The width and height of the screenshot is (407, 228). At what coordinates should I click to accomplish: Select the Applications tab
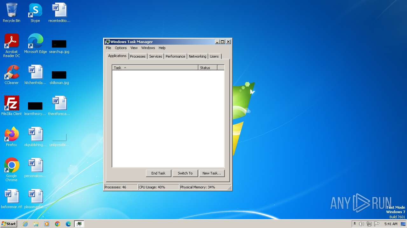point(117,56)
